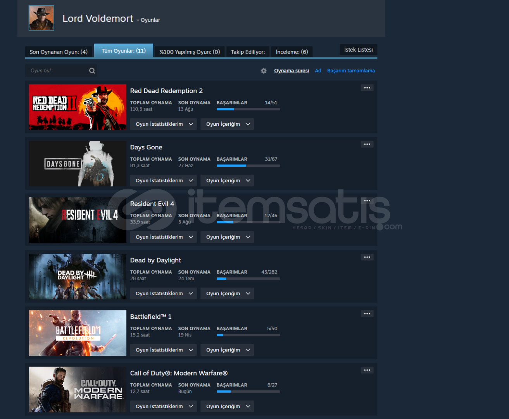Viewport: 509px width, 419px height.
Task: Click the 5/50 achievements count
Action: point(272,329)
